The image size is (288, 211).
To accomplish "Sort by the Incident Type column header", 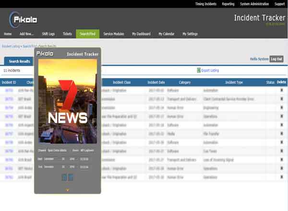I will [x=234, y=82].
